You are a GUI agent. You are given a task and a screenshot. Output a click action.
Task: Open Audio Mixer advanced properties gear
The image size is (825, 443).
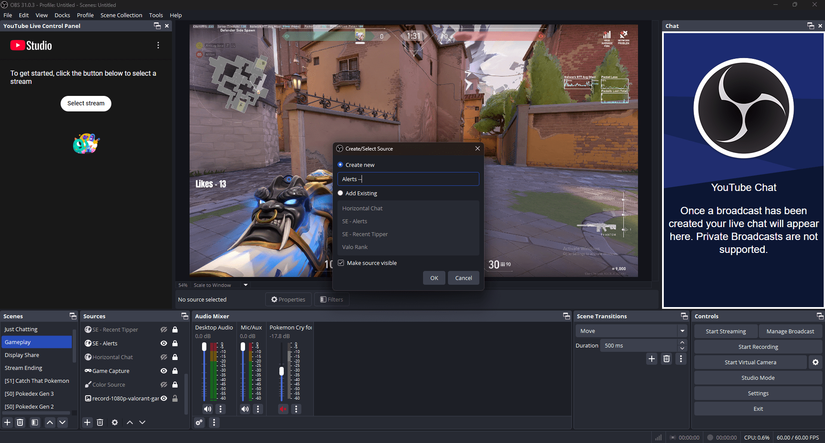pyautogui.click(x=199, y=422)
